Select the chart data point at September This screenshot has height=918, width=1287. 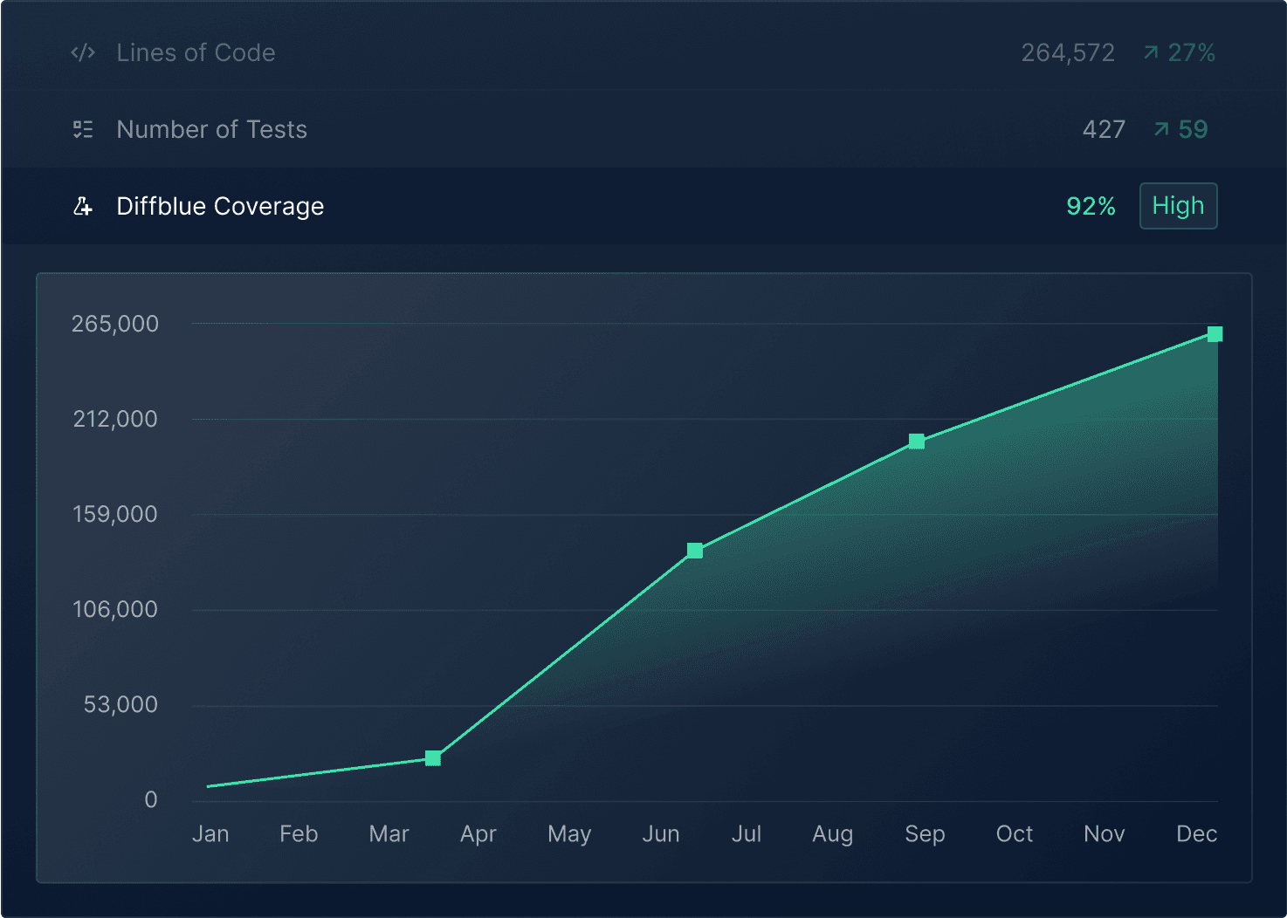click(917, 442)
